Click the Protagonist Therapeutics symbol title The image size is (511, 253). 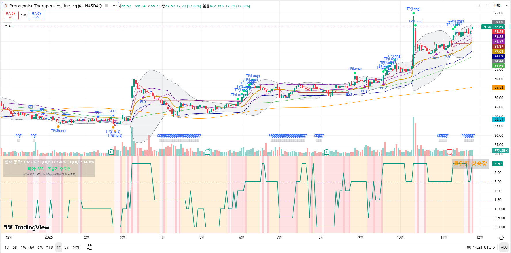(56, 6)
